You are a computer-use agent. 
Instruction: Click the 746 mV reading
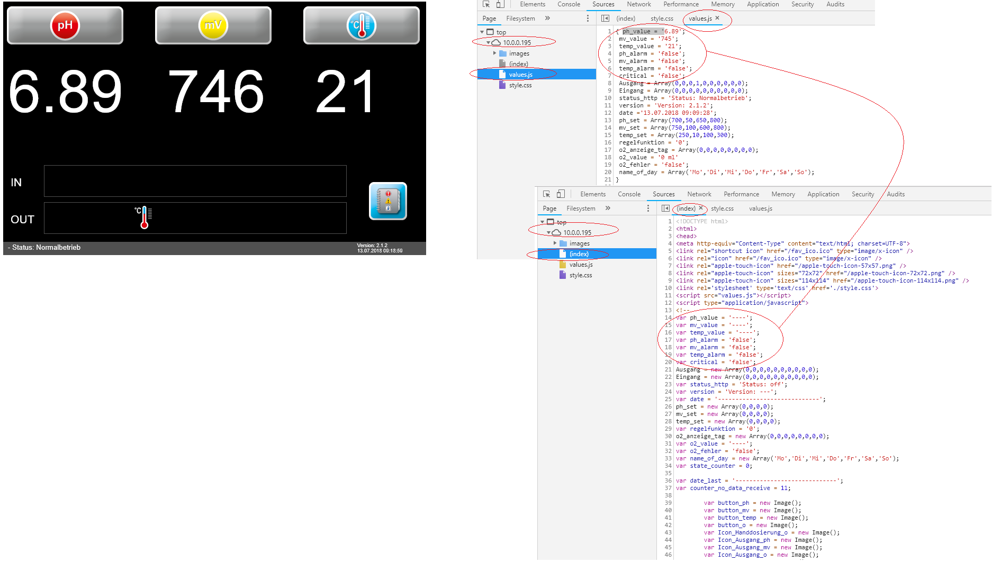[x=216, y=92]
